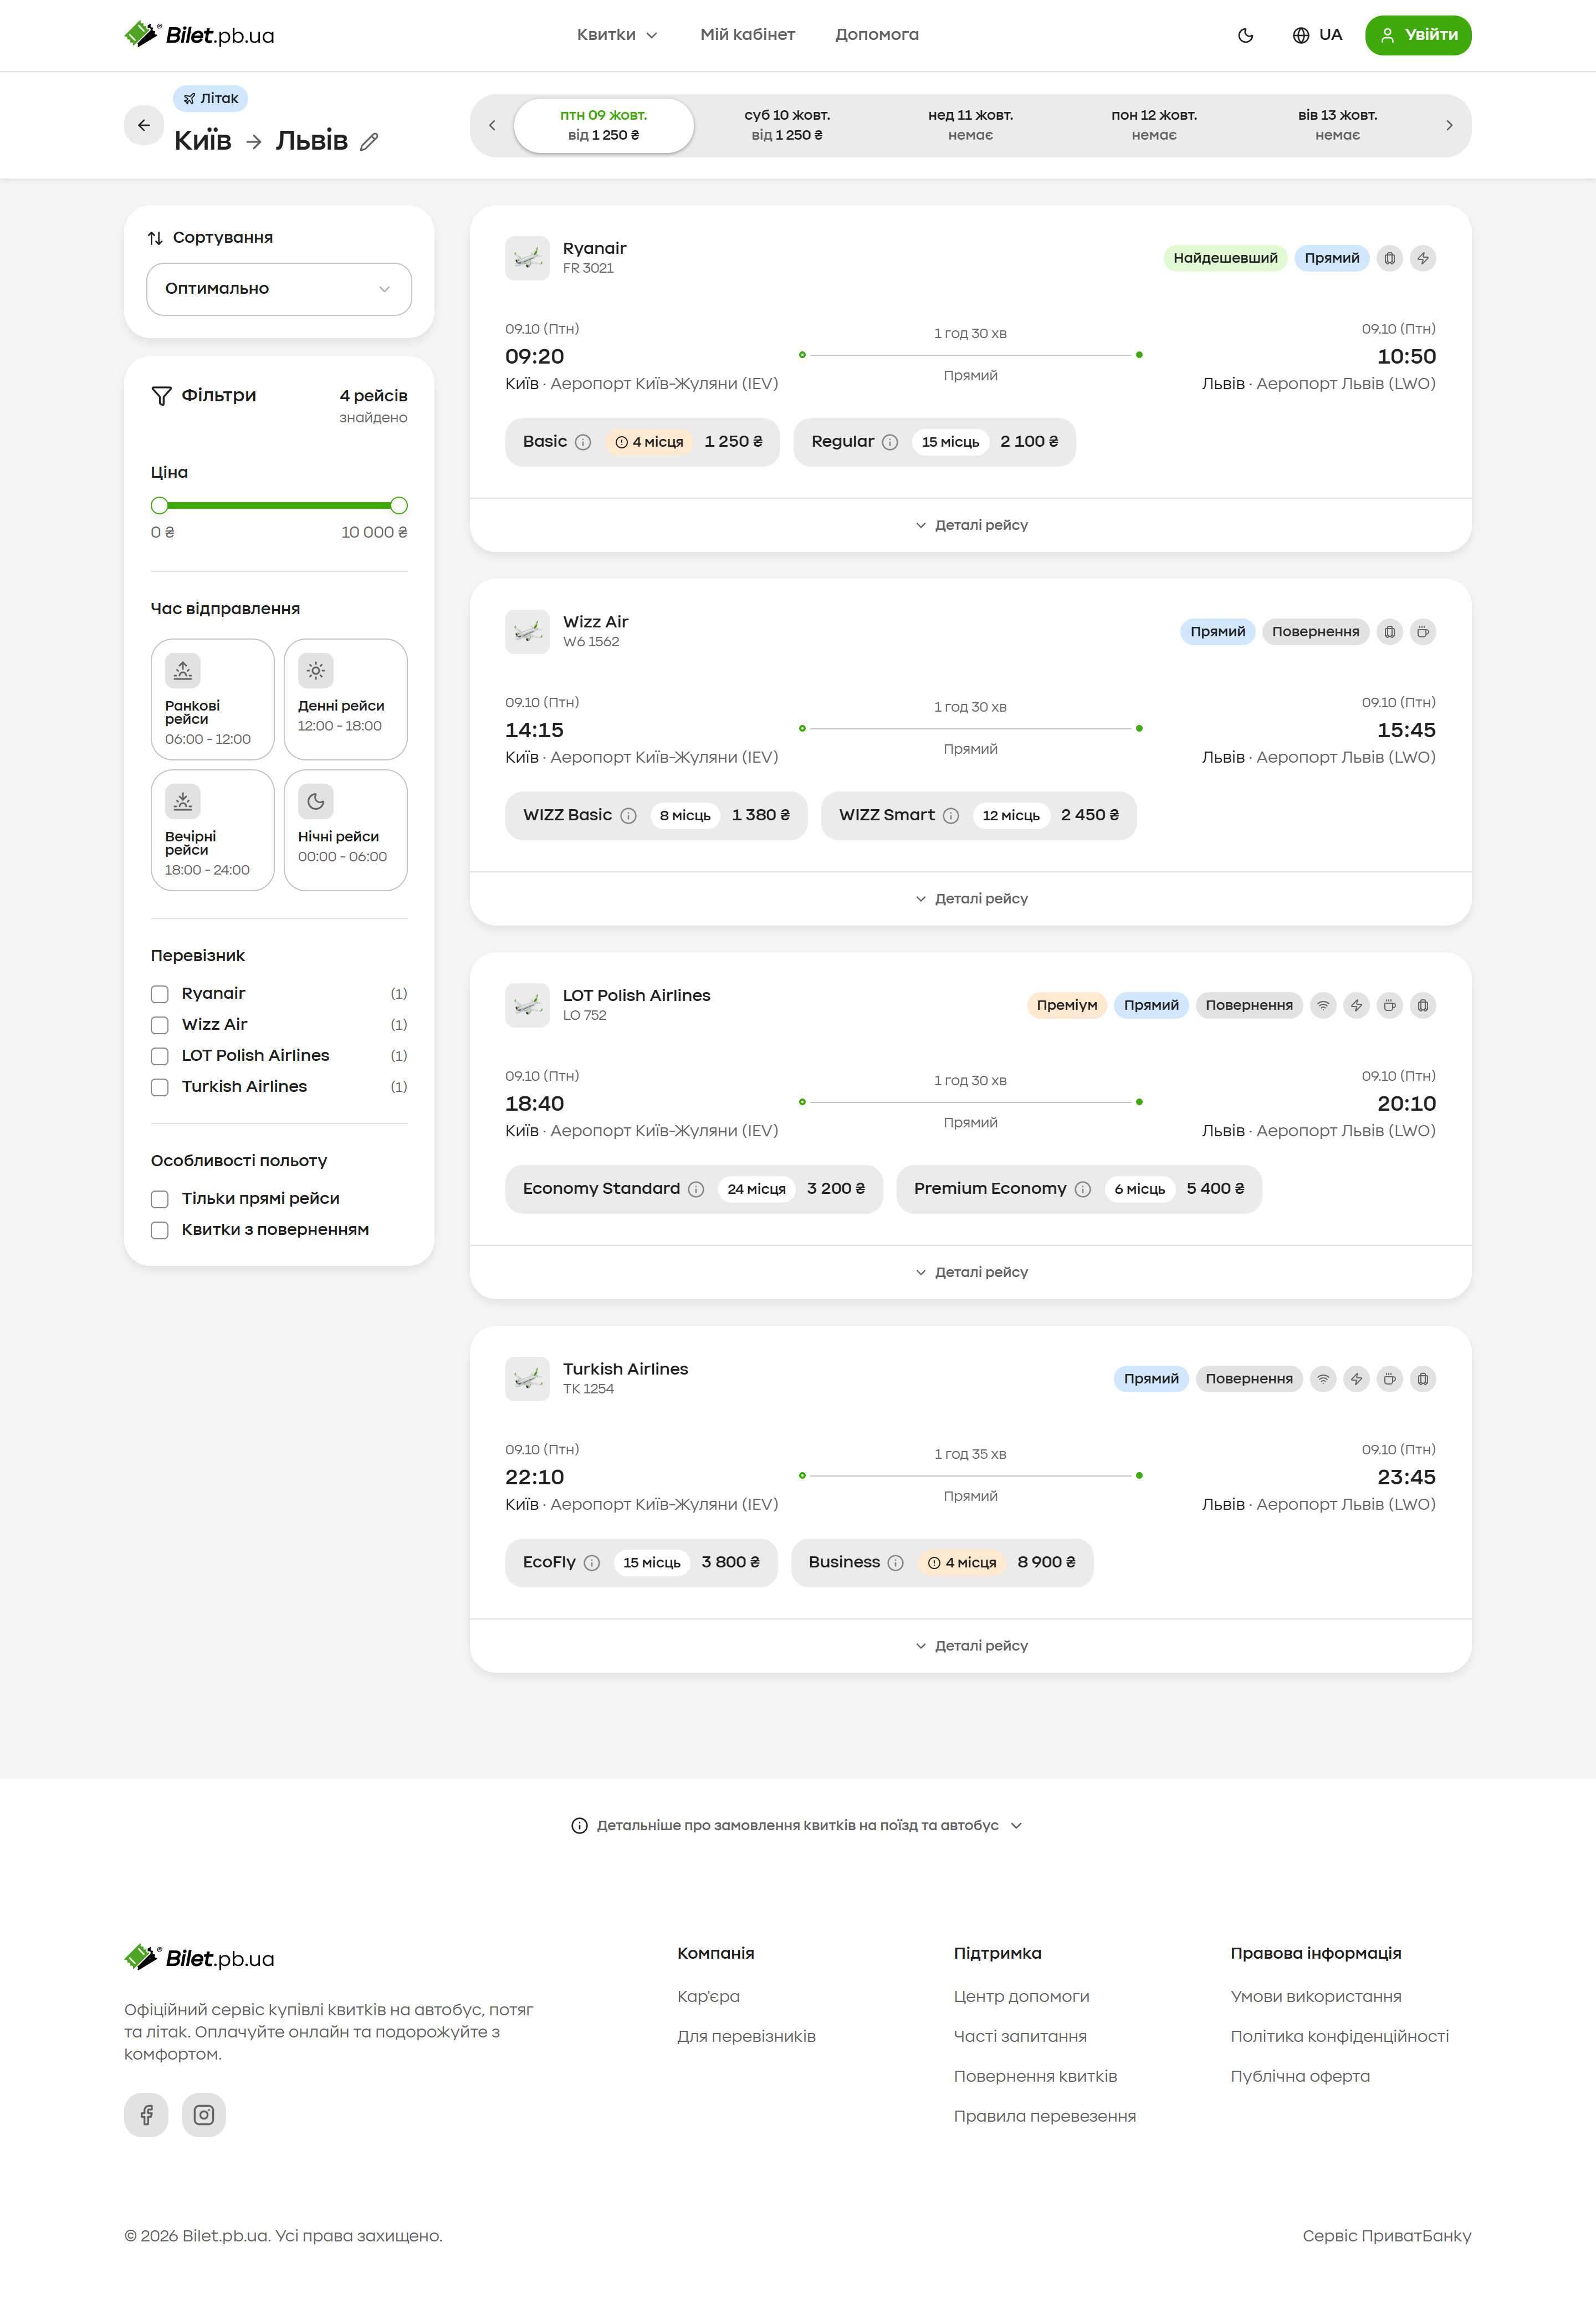The height and width of the screenshot is (2319, 1596).
Task: Open the Політика конфіденційності footer link
Action: 1339,2036
